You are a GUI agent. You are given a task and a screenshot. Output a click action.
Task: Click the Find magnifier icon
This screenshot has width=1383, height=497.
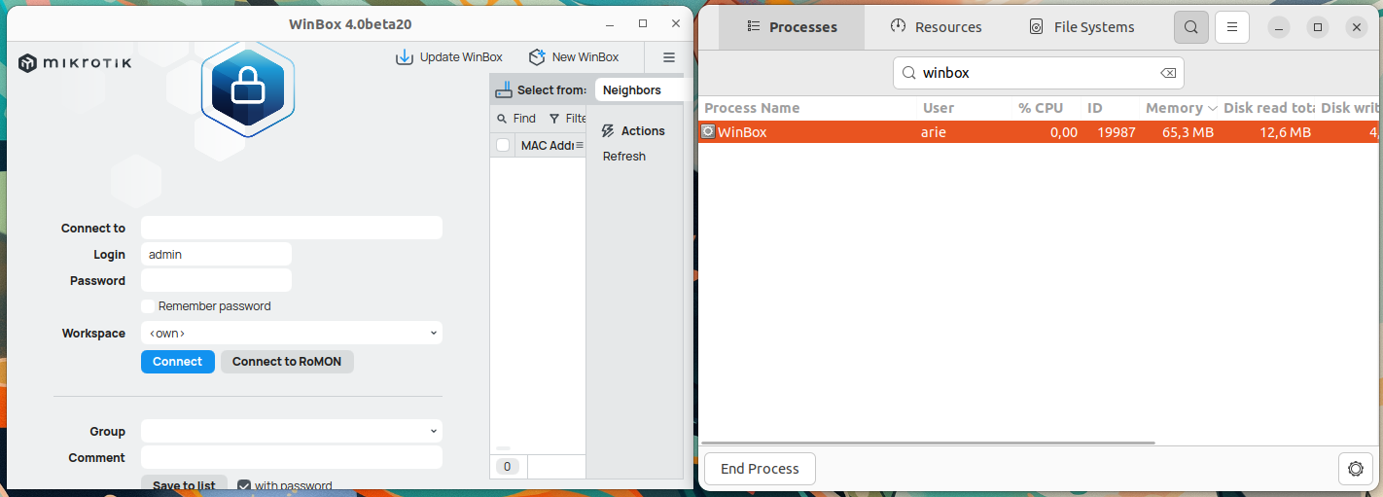(502, 119)
